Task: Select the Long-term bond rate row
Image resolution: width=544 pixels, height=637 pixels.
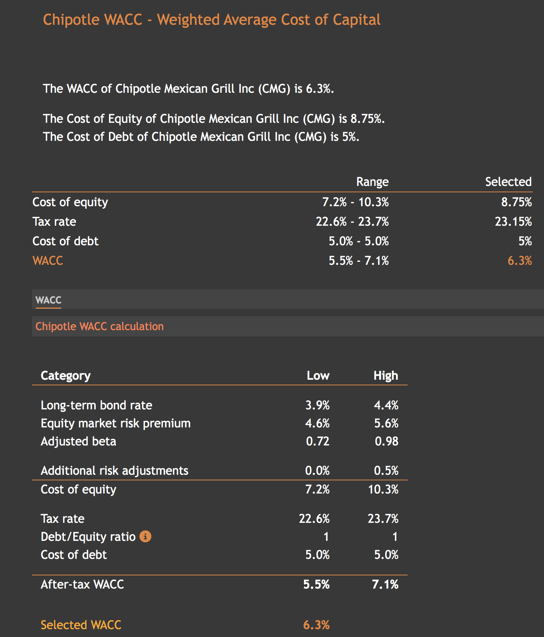Action: pyautogui.click(x=96, y=405)
